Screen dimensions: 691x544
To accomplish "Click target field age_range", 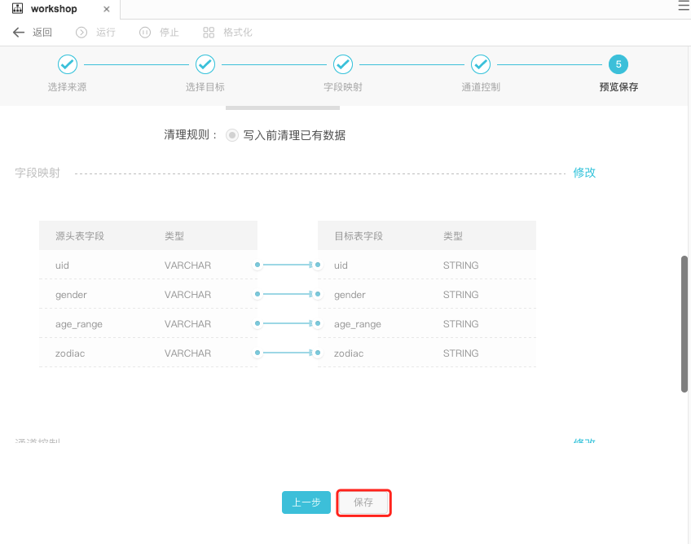I will (x=358, y=324).
